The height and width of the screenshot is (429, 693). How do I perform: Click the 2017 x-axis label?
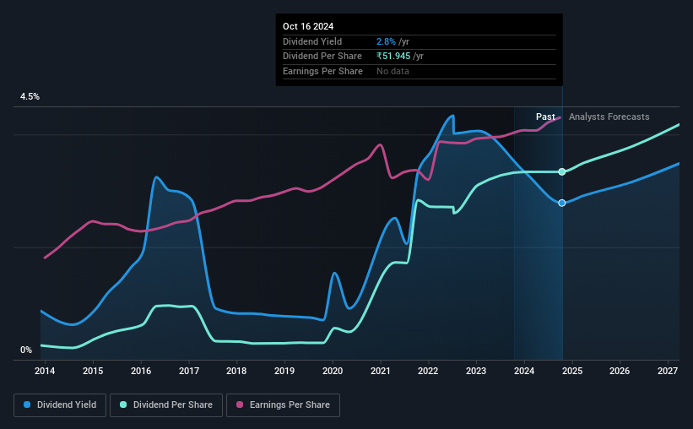(x=189, y=371)
